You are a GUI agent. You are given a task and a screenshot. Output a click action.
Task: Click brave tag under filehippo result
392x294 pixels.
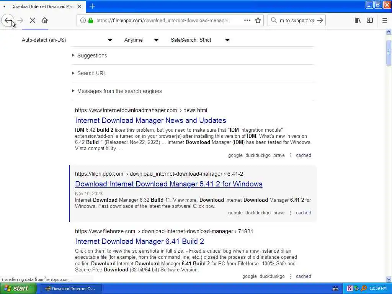[x=279, y=213]
